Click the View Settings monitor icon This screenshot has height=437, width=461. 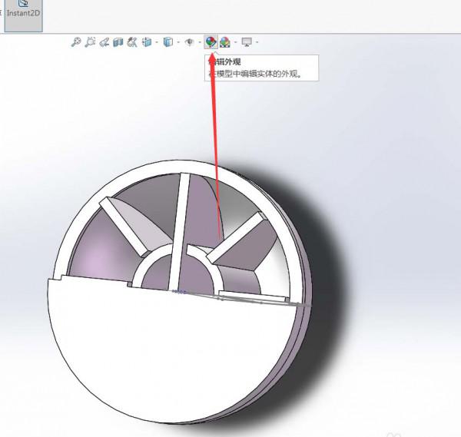coord(247,42)
